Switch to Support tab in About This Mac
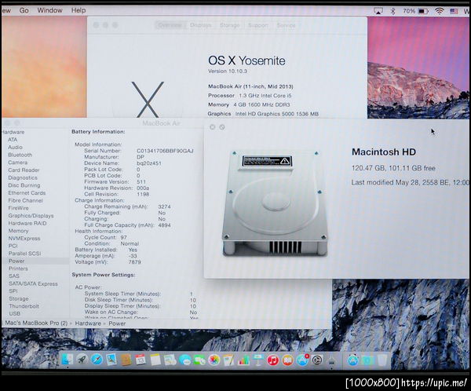 pos(257,25)
